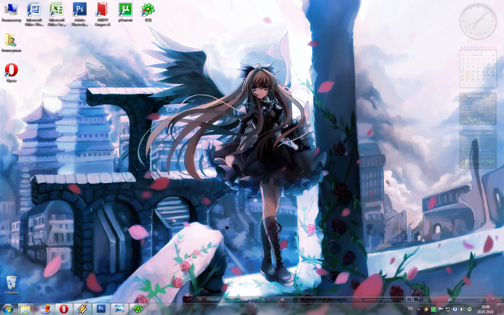Click 'Информация об IP' link
Viewport: 504px width, 315px height.
click(472, 143)
